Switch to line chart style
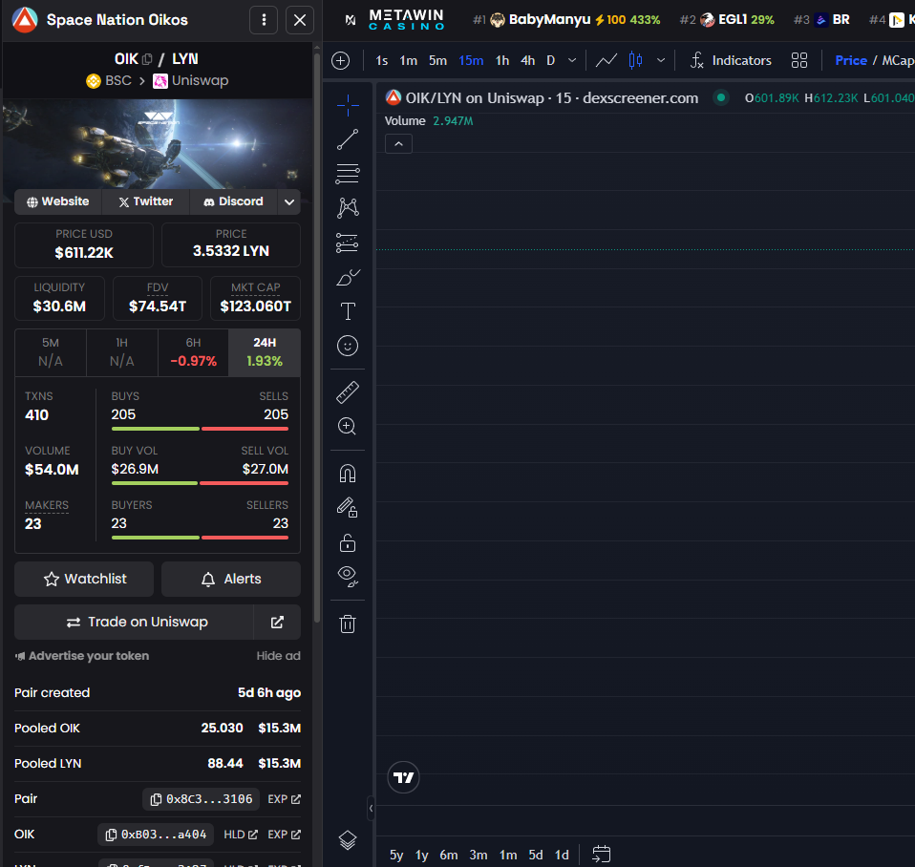 [x=606, y=61]
